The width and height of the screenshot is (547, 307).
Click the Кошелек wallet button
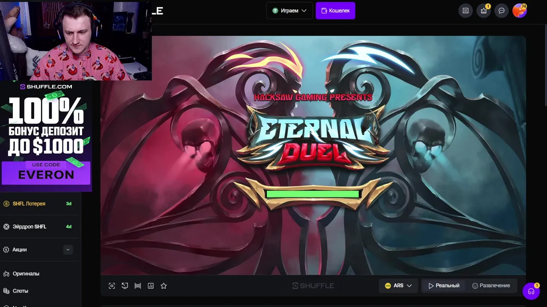tap(335, 11)
